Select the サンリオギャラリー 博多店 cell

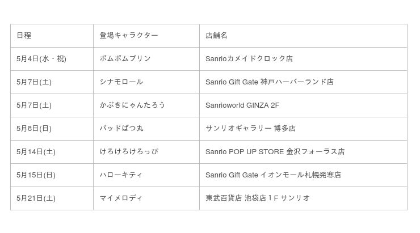250,128
